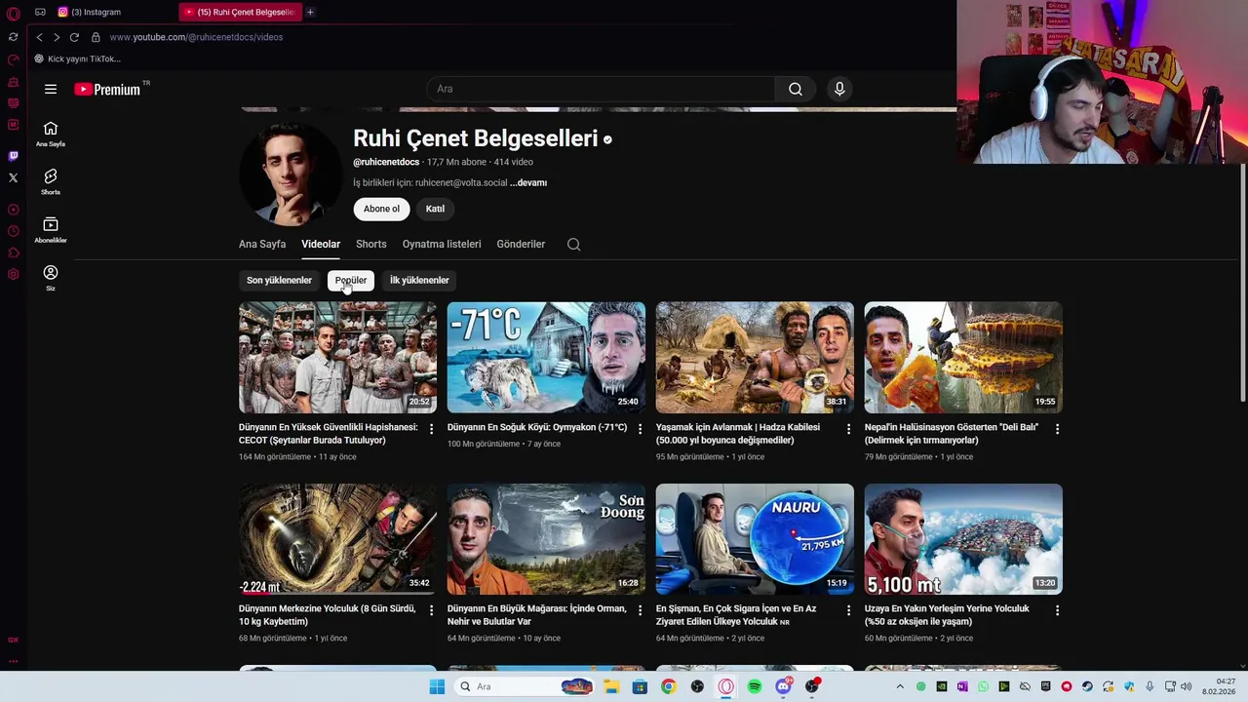Open more options for Oymyakon video

640,429
